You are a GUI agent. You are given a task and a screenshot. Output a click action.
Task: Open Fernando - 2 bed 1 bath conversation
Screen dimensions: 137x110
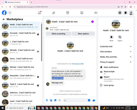click(x=20, y=34)
